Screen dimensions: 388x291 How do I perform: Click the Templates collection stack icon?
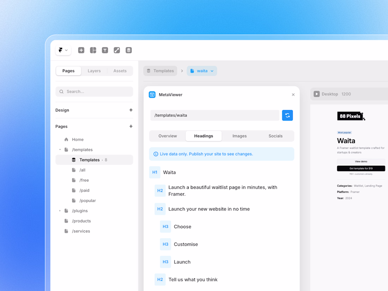pos(74,160)
